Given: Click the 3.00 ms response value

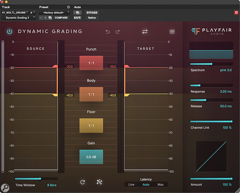Looking at the screenshot, I should coord(226,92).
